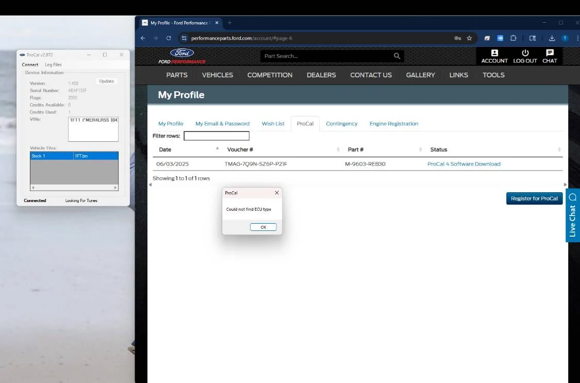This screenshot has height=383, width=580.
Task: Open site information icon in address bar
Action: 184,38
